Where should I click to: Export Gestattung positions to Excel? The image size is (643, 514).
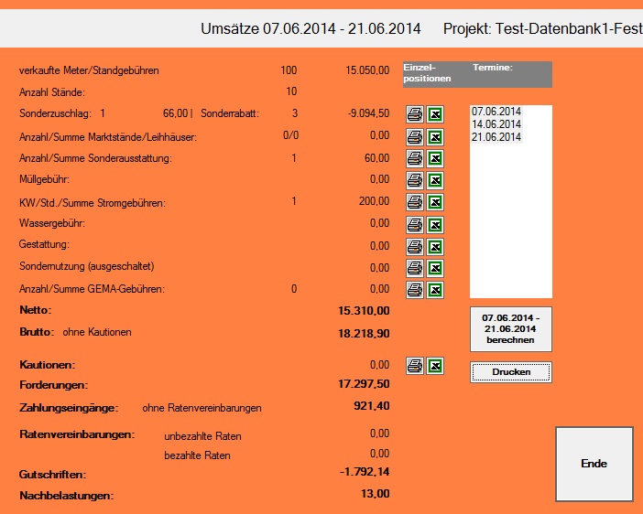(x=436, y=246)
